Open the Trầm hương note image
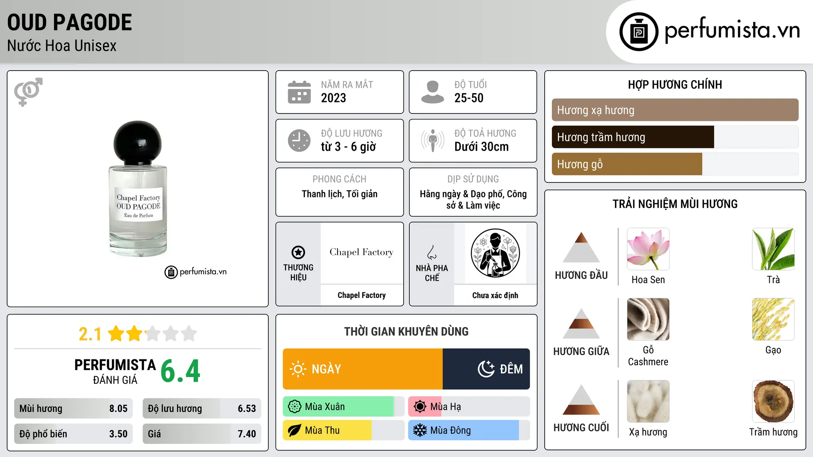This screenshot has height=457, width=813. click(x=773, y=401)
